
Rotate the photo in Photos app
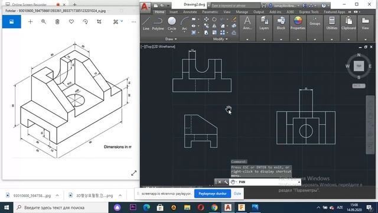point(85,22)
